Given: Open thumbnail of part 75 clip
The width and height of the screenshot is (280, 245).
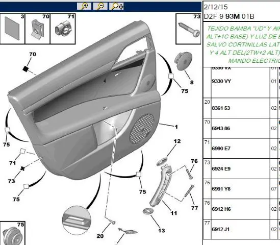Looking at the screenshot, I should (12, 233).
